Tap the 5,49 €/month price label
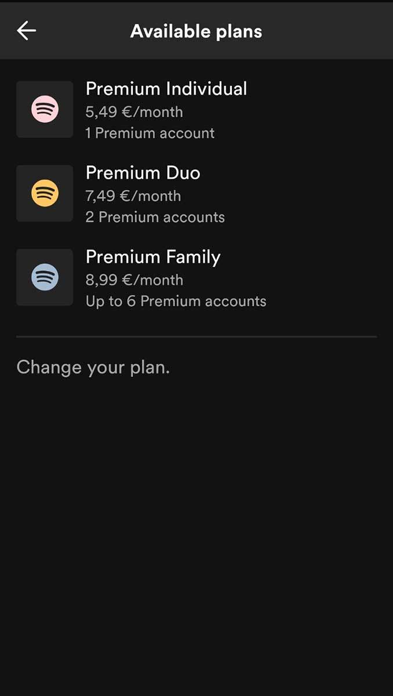The image size is (393, 696). 134,112
